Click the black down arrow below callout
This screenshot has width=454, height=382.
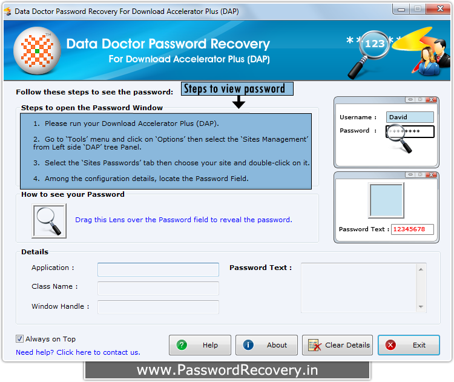[239, 103]
